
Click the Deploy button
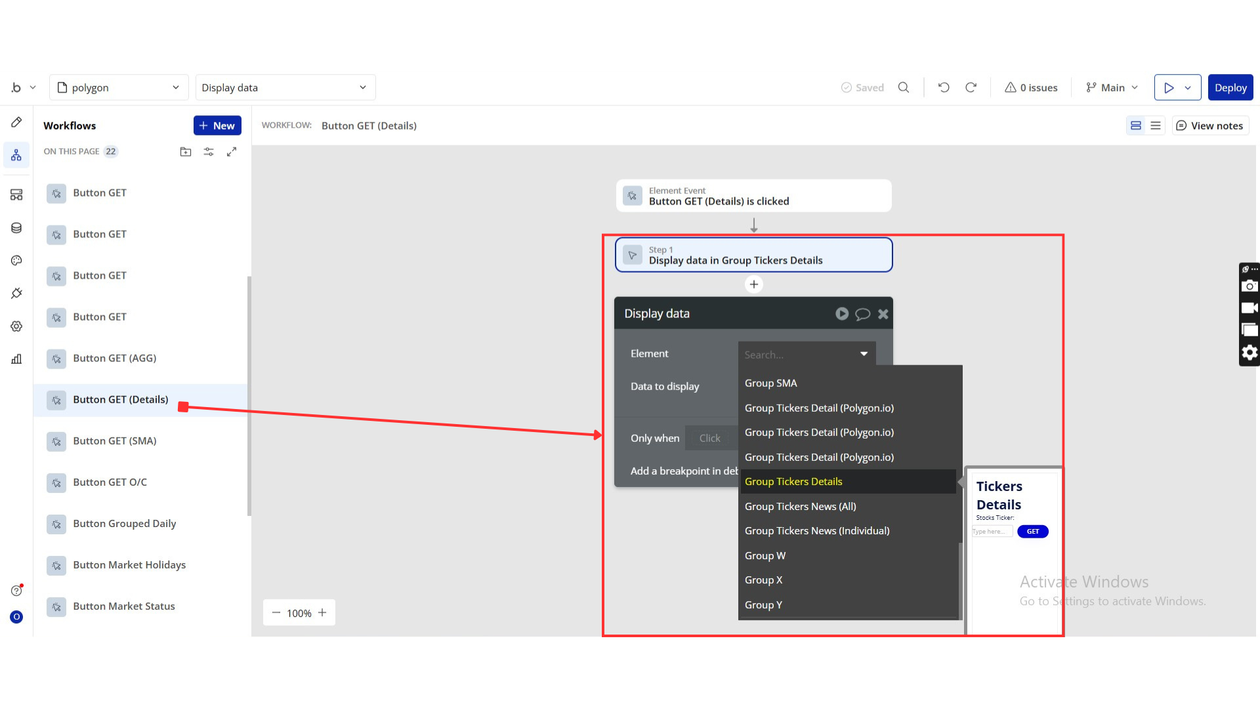(1230, 87)
